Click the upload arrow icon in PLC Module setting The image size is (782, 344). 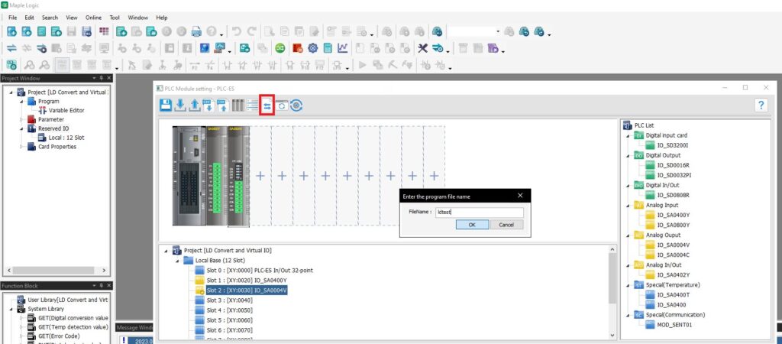point(195,105)
